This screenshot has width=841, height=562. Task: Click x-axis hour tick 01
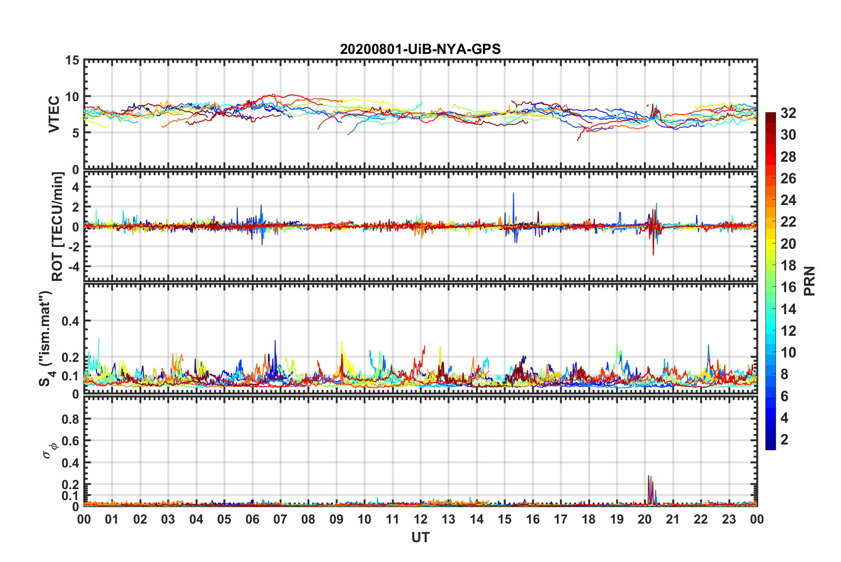112,519
